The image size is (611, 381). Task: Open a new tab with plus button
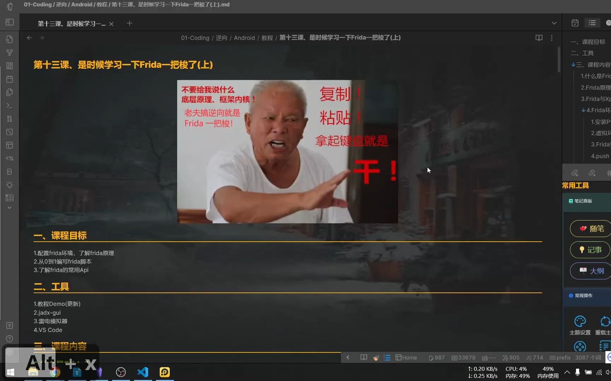tap(129, 23)
